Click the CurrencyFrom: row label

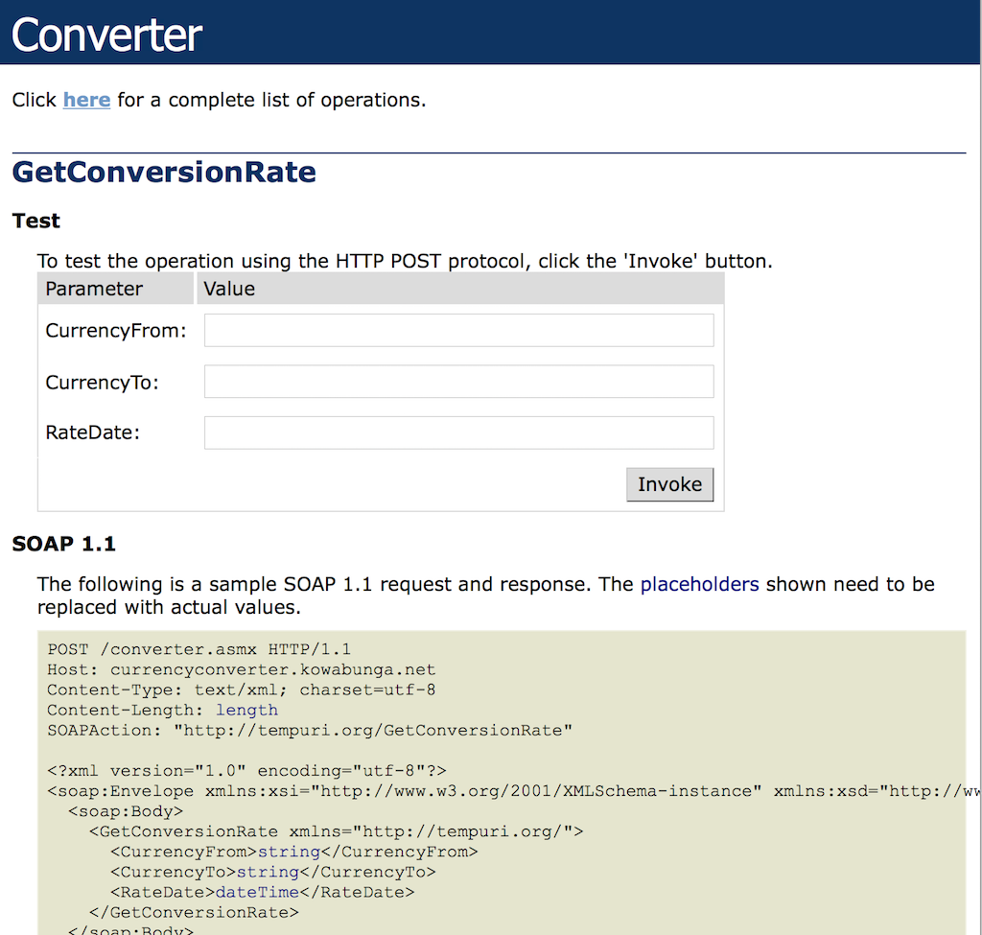(x=115, y=330)
